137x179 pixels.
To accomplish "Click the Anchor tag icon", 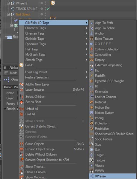I will (91, 33).
